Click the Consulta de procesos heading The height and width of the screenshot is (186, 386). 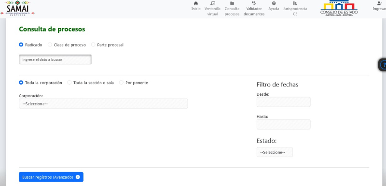pos(52,29)
